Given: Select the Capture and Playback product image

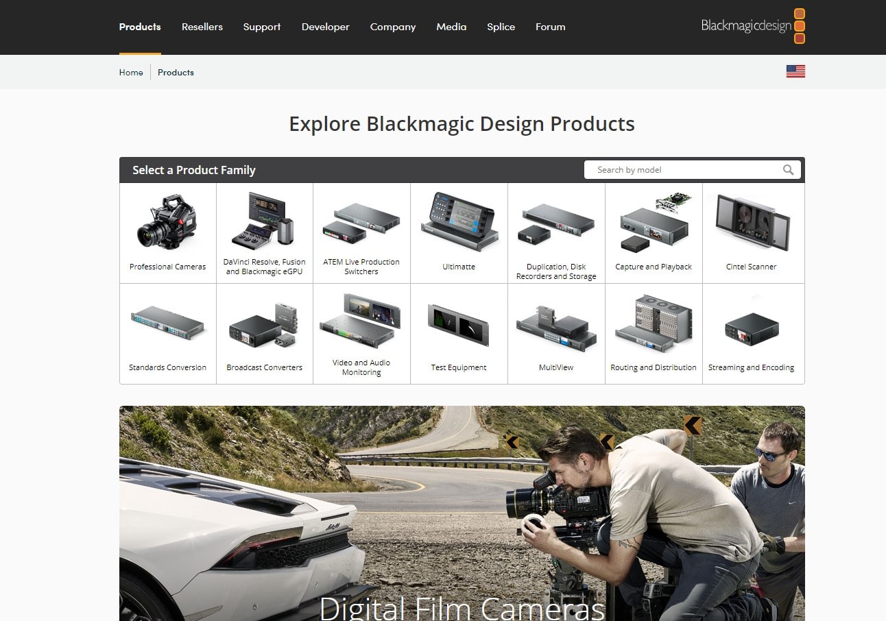Looking at the screenshot, I should click(x=654, y=222).
